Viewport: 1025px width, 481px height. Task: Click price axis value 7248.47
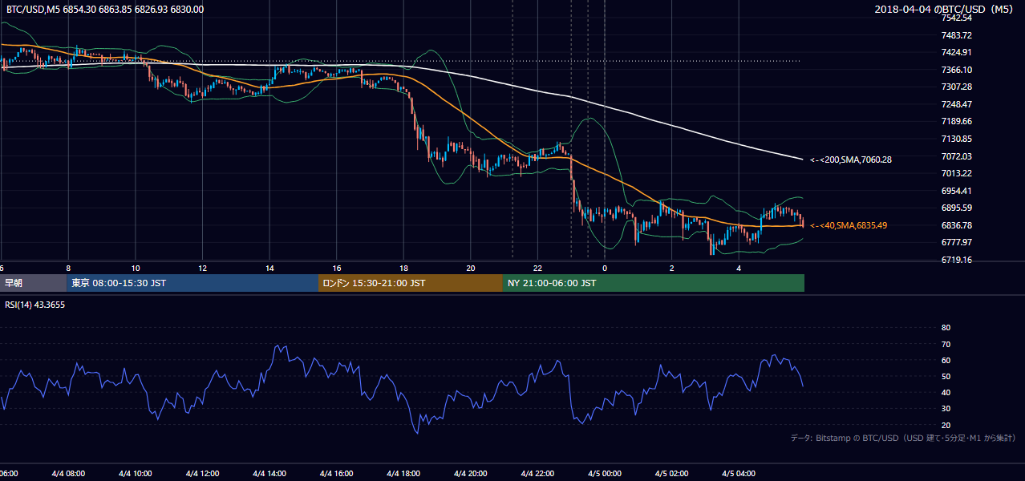pyautogui.click(x=957, y=104)
